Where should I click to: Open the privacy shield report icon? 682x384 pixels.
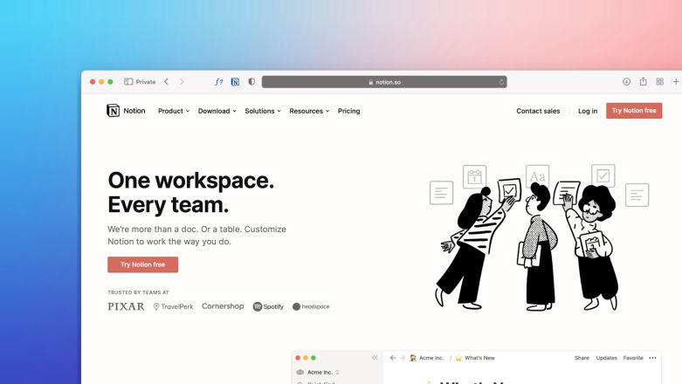(x=251, y=82)
